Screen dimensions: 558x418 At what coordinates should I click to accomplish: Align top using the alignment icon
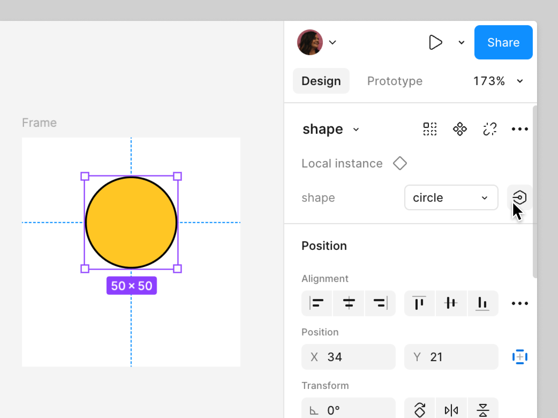pos(419,303)
